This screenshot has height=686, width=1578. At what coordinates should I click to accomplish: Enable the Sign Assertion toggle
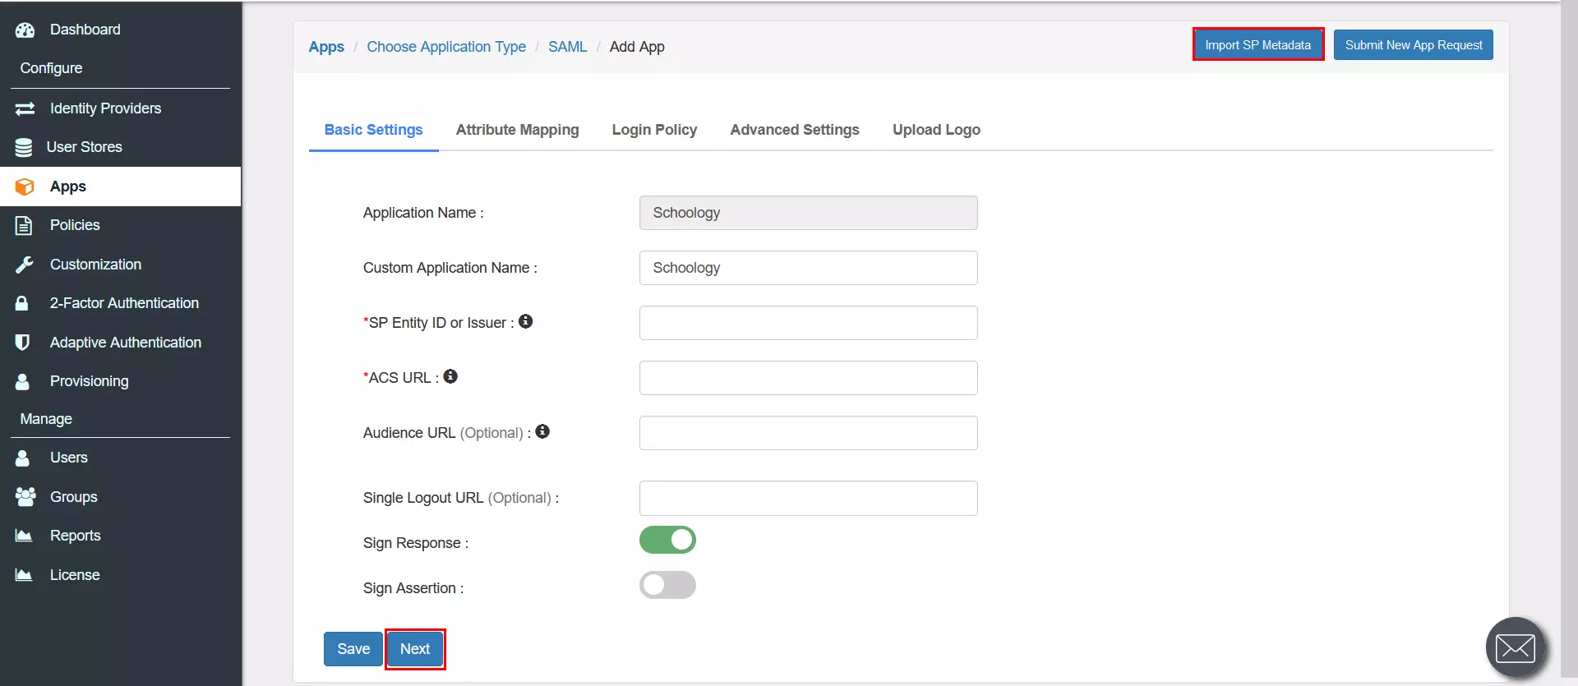[x=667, y=585]
